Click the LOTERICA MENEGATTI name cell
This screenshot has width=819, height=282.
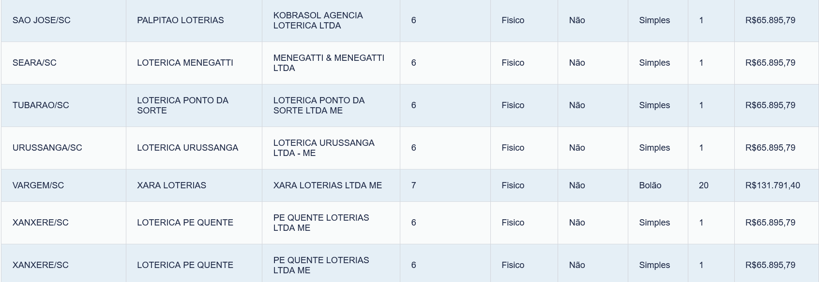pos(194,63)
